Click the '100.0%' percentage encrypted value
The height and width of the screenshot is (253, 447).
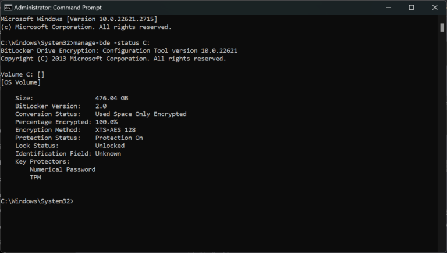107,122
